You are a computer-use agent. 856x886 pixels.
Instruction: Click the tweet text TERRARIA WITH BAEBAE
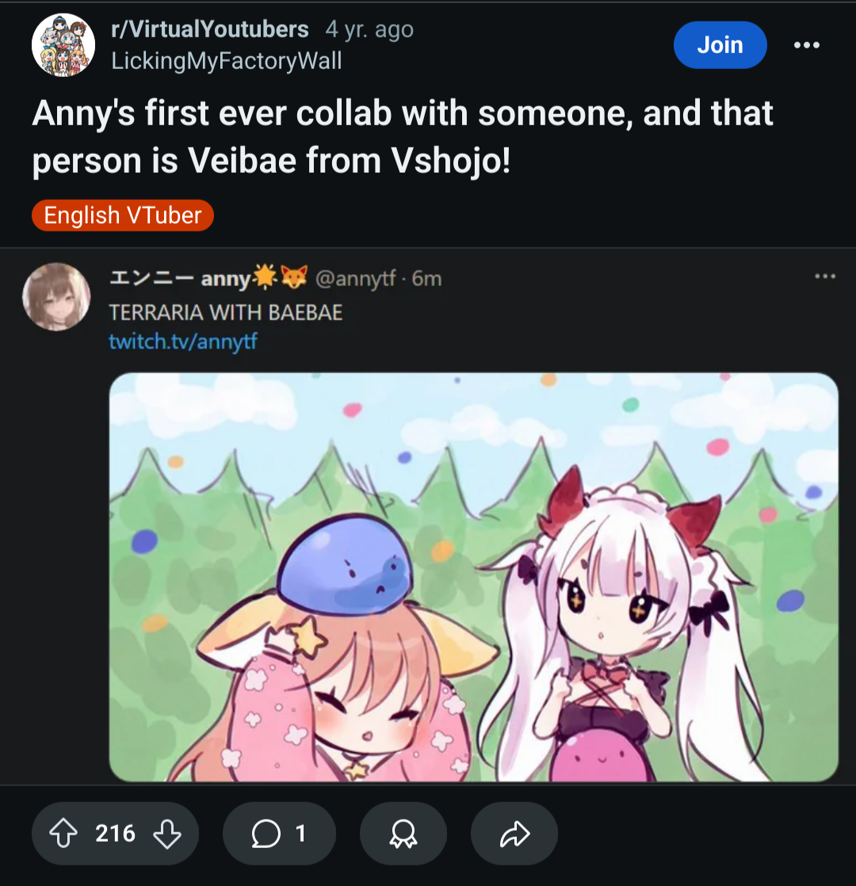click(226, 312)
